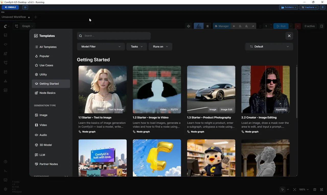Open the templates sidebar icon
This screenshot has width=327, height=195.
click(x=5, y=90)
